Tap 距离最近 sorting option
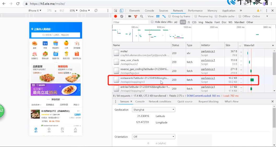Viewport: 276px width, 147px height. (50, 105)
